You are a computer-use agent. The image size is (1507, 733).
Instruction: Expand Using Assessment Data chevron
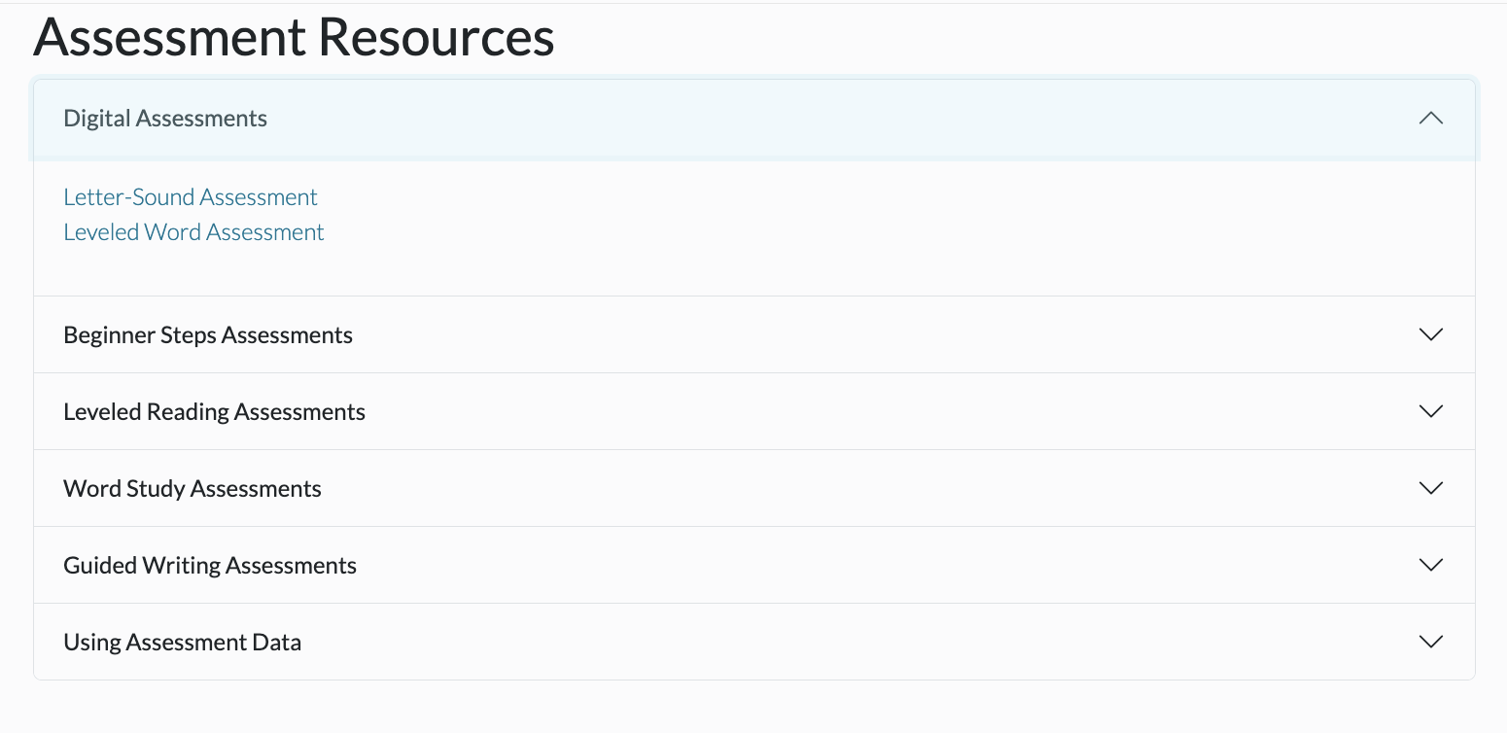click(x=1430, y=642)
